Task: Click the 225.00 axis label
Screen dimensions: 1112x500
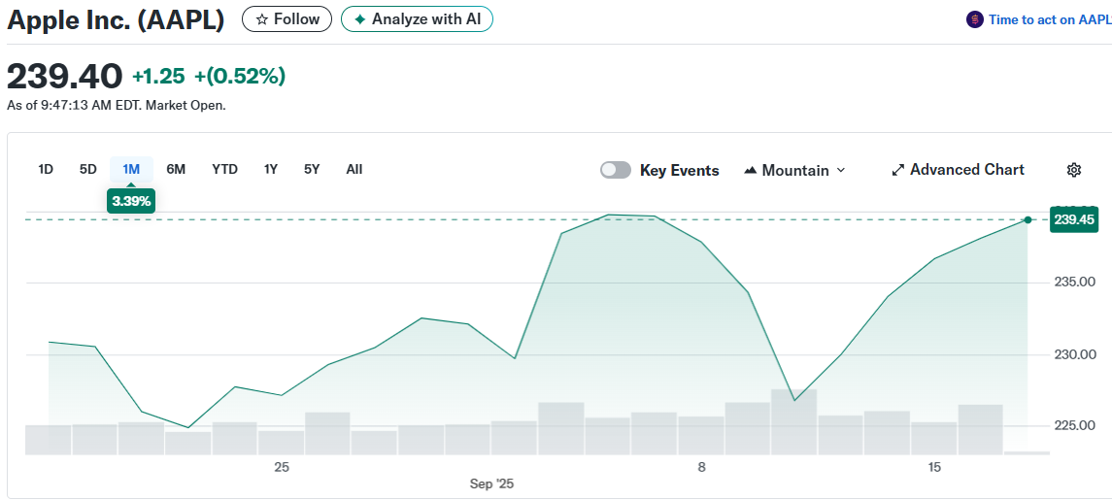Action: click(1073, 425)
